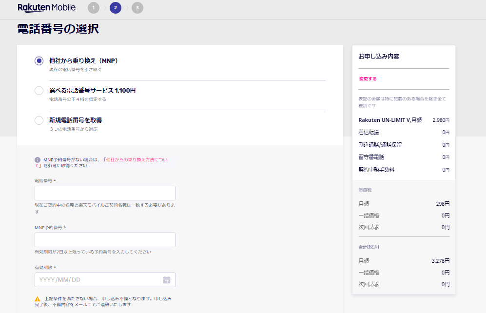Viewport: 486px width, 313px height.
Task: Select 新規電話番号を取得 radio option
Action: (39, 120)
